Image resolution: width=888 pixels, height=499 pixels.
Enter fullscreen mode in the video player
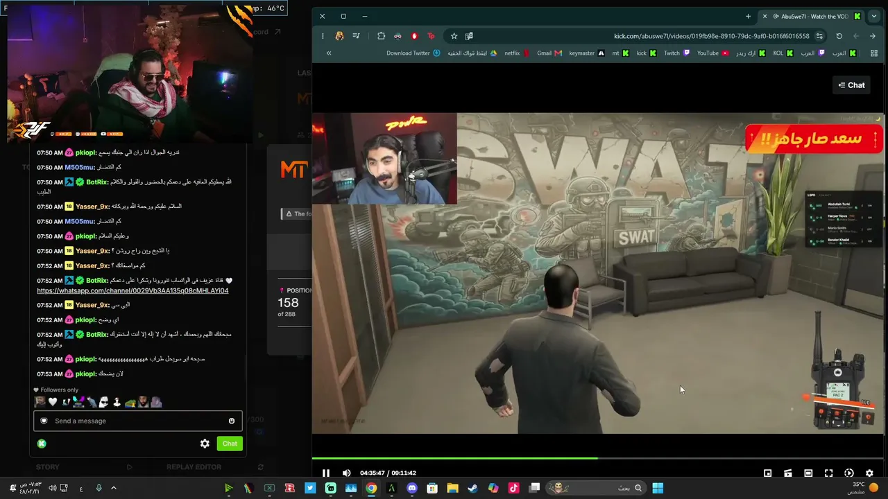click(x=828, y=473)
